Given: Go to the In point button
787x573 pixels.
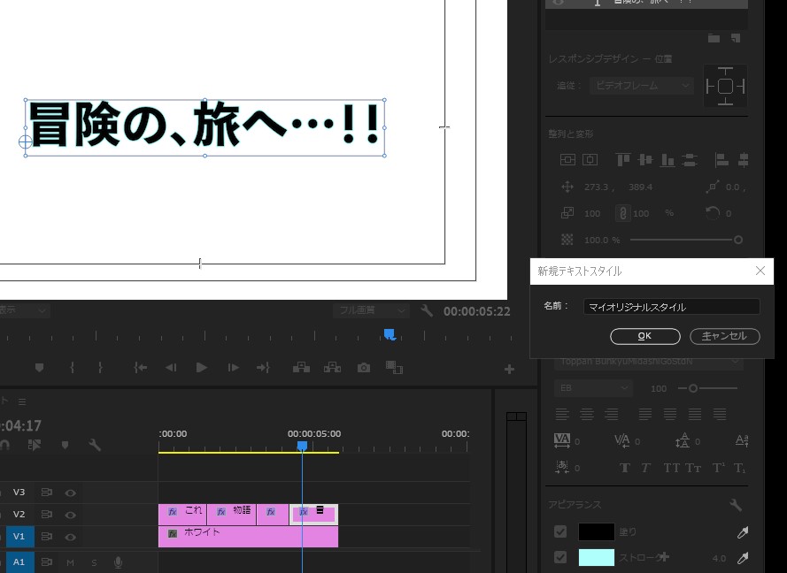Looking at the screenshot, I should [x=140, y=368].
